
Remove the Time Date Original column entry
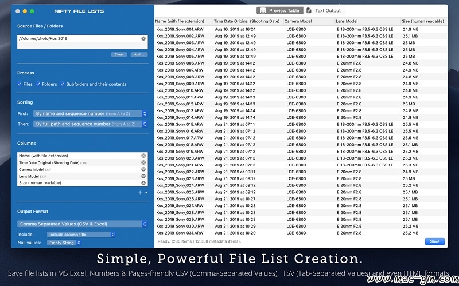coord(143,162)
